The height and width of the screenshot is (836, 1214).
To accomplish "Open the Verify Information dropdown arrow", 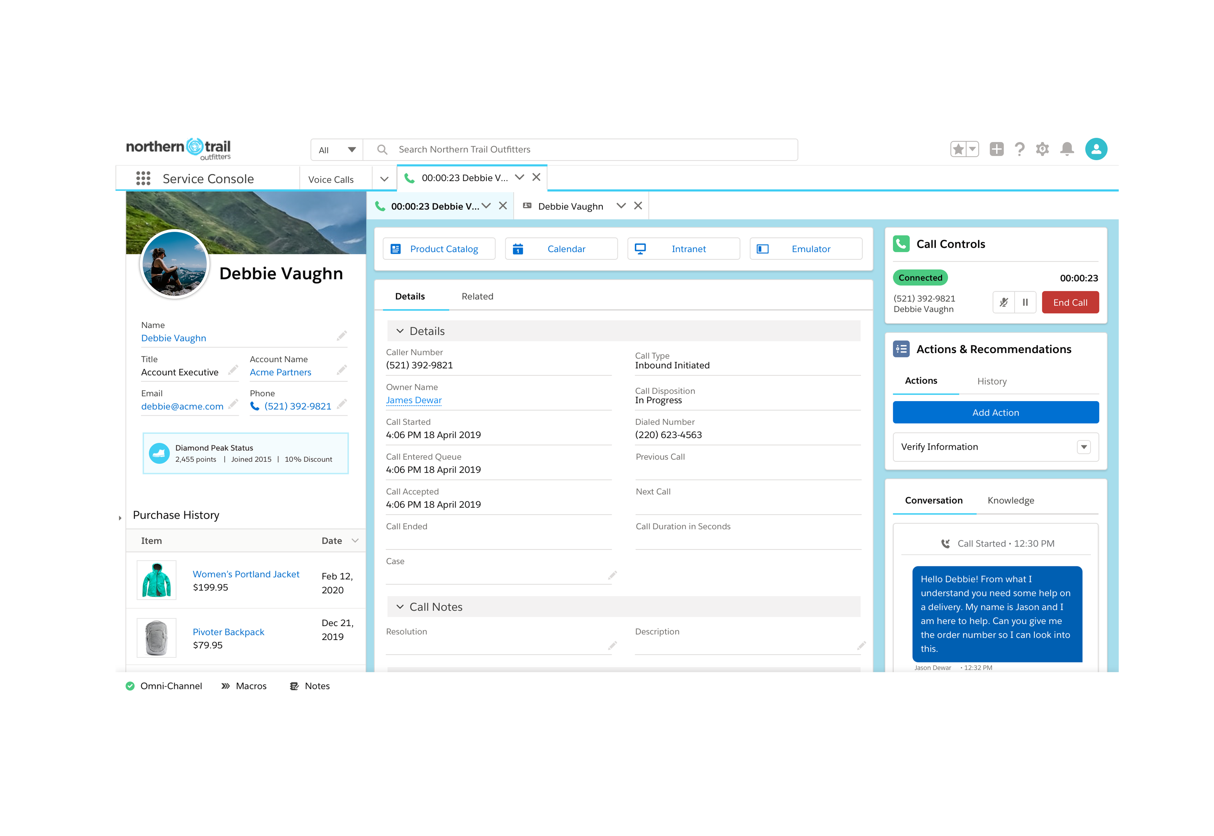I will click(x=1083, y=447).
